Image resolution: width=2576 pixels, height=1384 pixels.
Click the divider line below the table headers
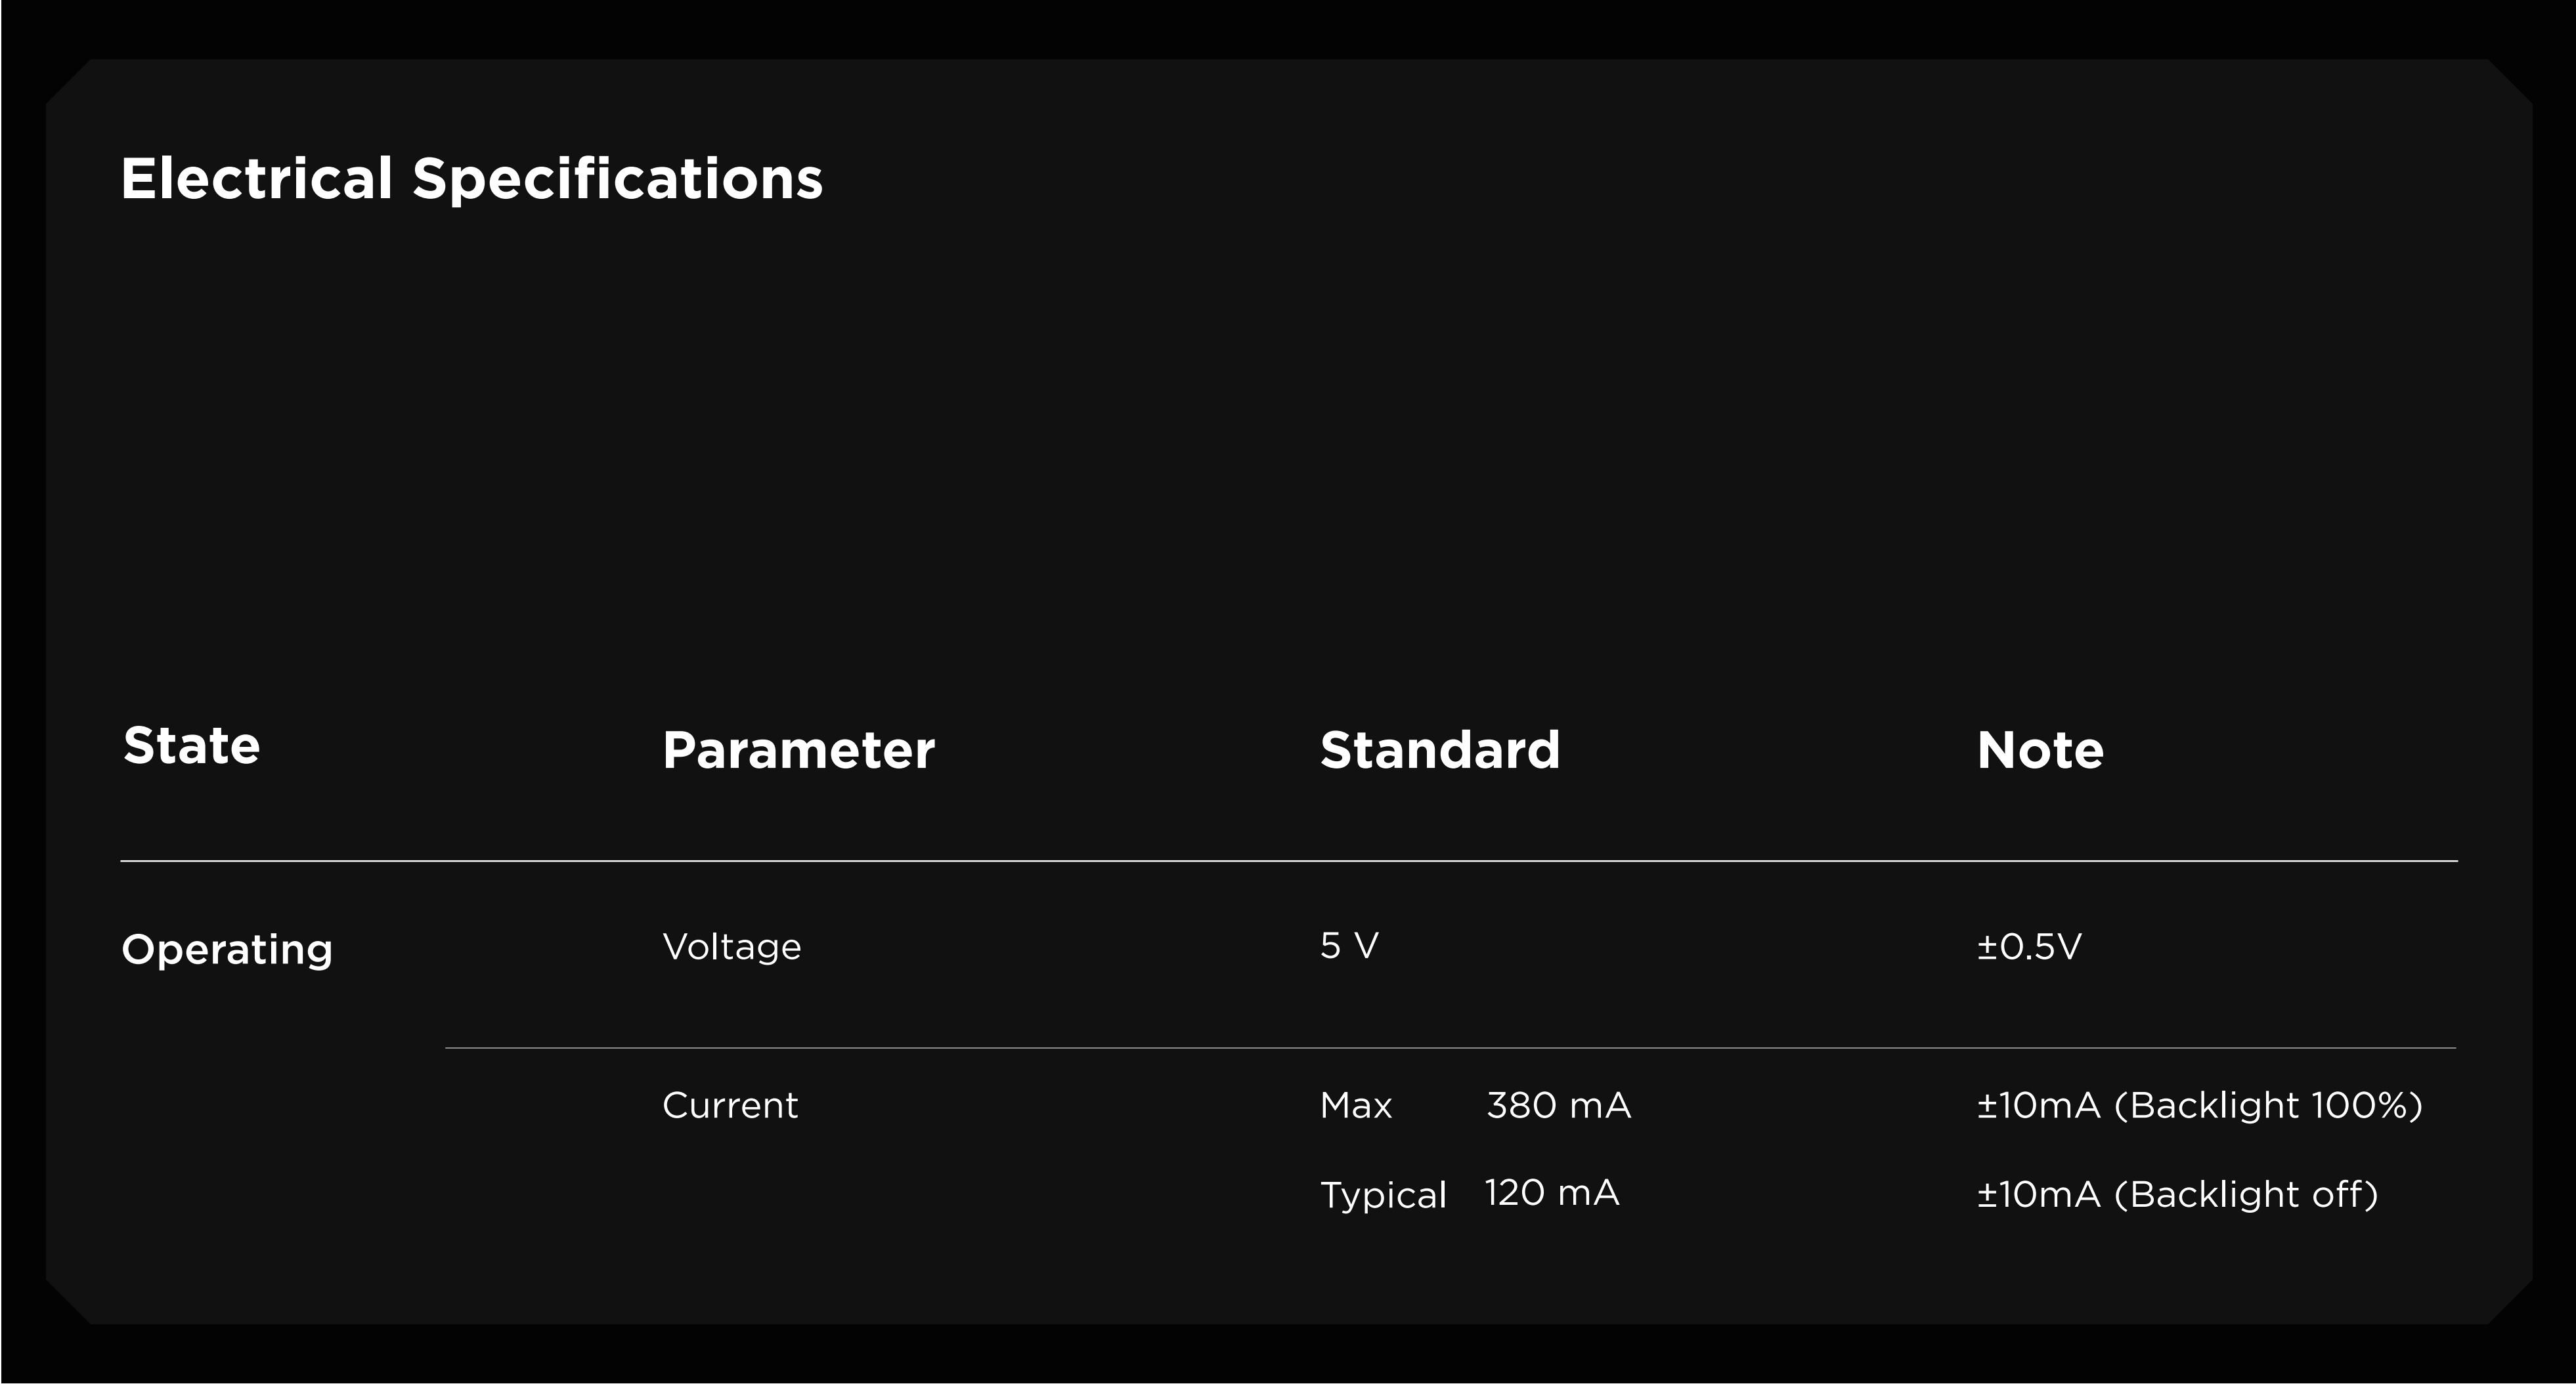tap(1288, 860)
